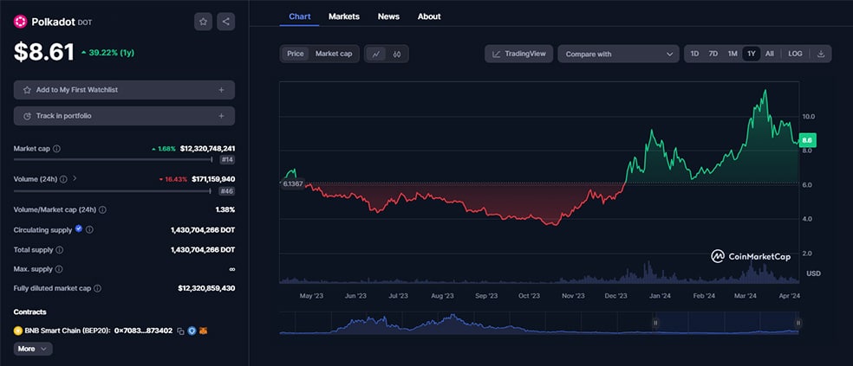Click the left range slider pause handle
853x366 pixels.
click(655, 322)
